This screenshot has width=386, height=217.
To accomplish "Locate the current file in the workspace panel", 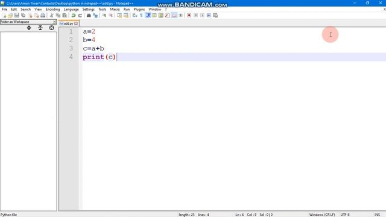I will (x=51, y=28).
